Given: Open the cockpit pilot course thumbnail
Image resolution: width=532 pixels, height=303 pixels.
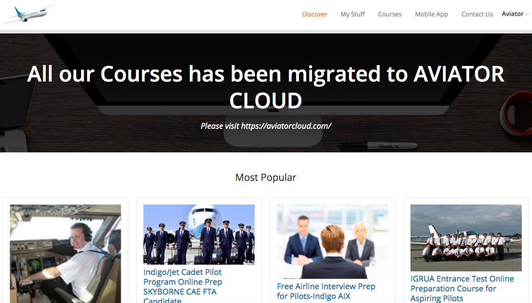Looking at the screenshot, I should coord(65,254).
